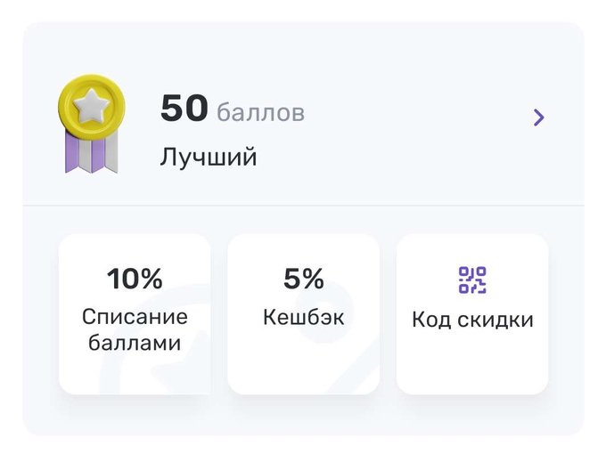Tap the gray баллов label
The image size is (606, 454).
pos(261,112)
